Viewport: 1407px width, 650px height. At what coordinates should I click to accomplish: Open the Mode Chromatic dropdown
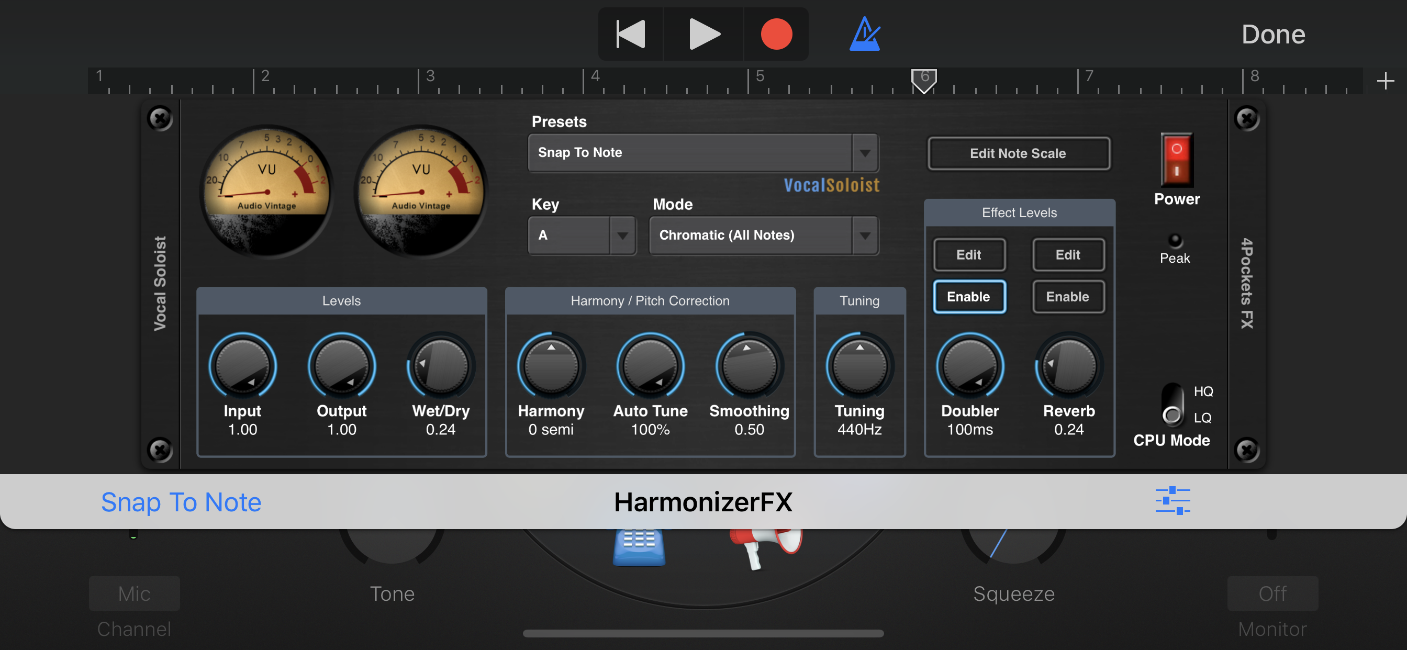click(x=865, y=236)
